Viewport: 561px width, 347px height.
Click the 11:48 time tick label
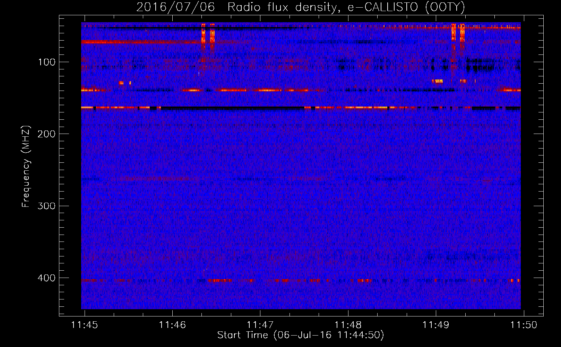(348, 325)
